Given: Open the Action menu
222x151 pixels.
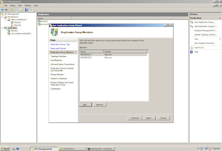Looking at the screenshot, I should [x=12, y=6].
